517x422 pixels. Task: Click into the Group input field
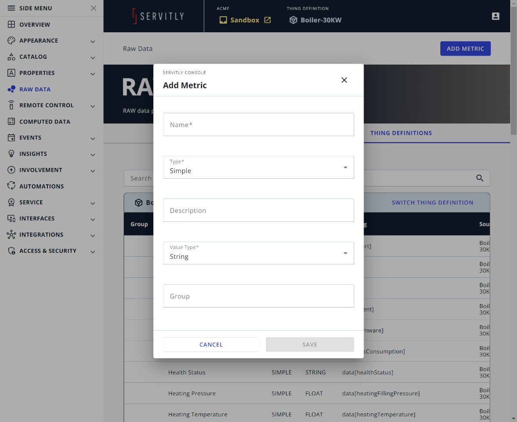tap(258, 296)
